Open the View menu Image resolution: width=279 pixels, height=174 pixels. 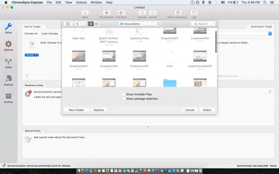point(68,2)
